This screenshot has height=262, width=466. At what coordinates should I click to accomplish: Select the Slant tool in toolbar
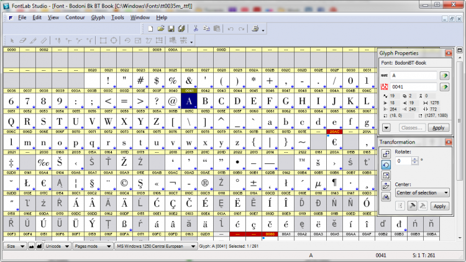(x=148, y=40)
